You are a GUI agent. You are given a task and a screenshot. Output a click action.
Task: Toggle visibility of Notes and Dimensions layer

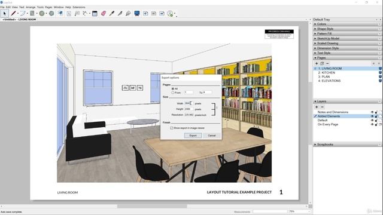pos(372,112)
